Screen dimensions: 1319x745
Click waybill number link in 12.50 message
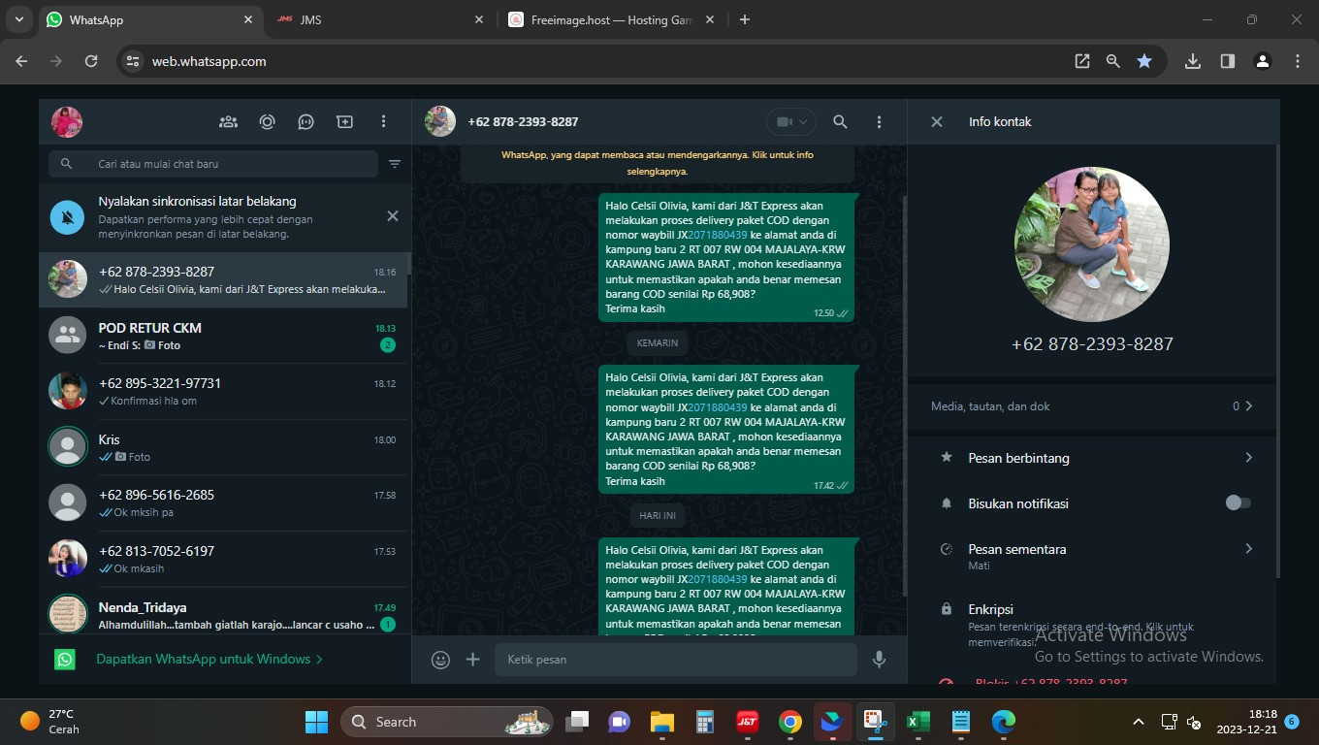(717, 235)
